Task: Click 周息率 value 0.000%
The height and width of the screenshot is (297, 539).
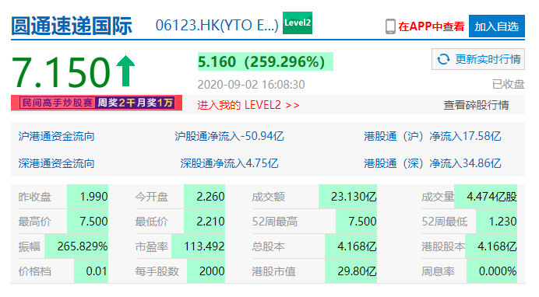Action: tap(498, 271)
